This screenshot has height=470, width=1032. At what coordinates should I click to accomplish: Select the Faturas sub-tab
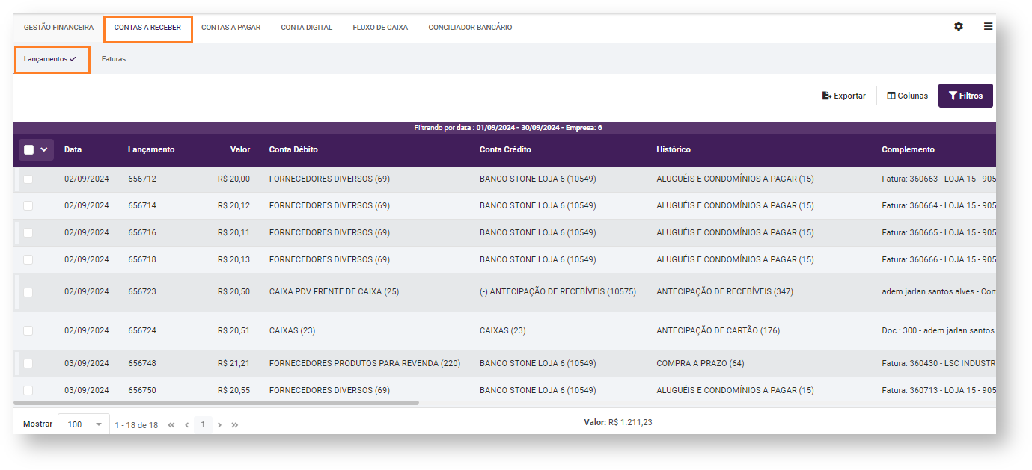(x=114, y=59)
